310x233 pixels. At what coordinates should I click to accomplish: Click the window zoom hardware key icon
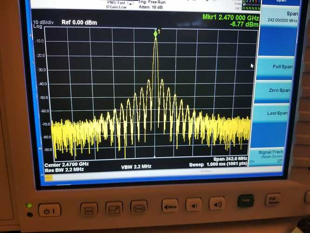[114, 208]
